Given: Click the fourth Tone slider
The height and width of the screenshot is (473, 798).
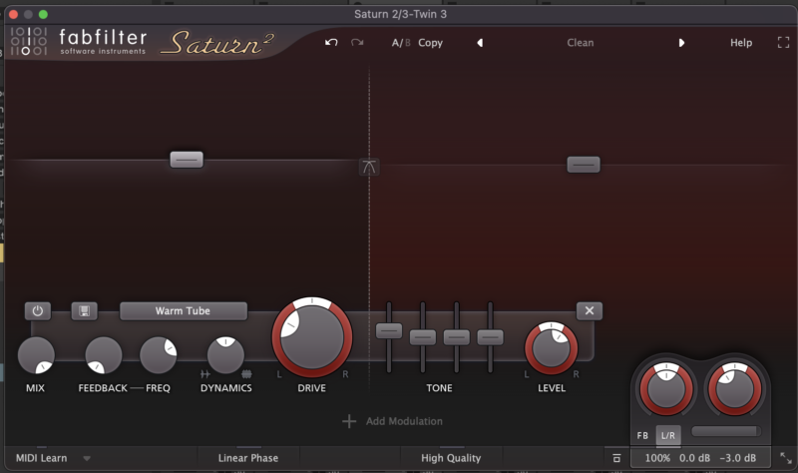Looking at the screenshot, I should (490, 337).
